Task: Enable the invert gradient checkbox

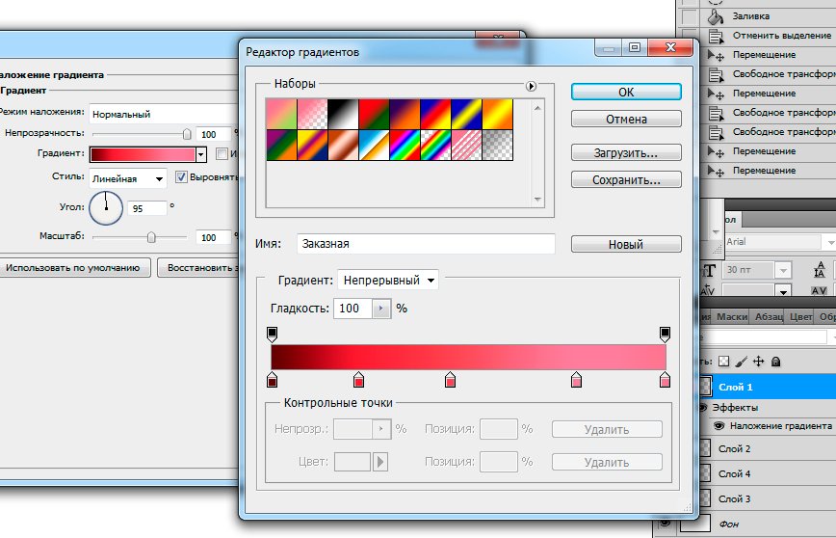Action: [x=222, y=153]
